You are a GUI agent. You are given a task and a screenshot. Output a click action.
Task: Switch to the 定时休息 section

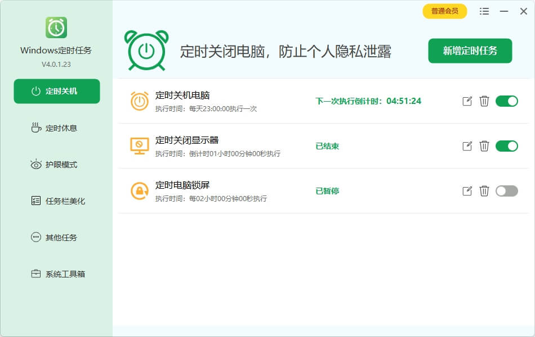[57, 128]
